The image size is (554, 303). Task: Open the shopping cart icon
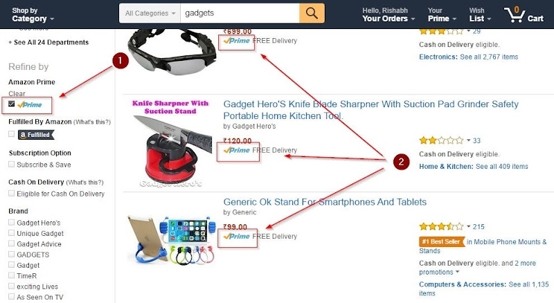click(515, 15)
